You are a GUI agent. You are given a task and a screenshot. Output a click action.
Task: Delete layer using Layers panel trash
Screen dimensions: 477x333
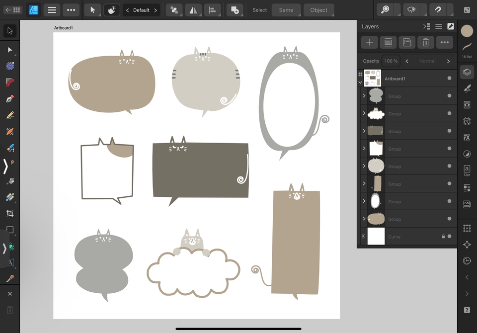(426, 42)
